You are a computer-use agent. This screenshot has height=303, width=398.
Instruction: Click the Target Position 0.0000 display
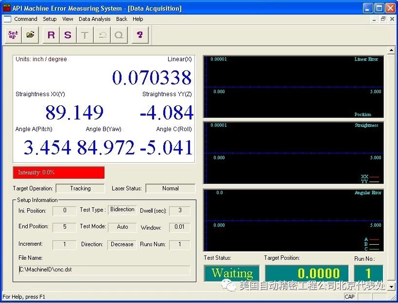(307, 273)
